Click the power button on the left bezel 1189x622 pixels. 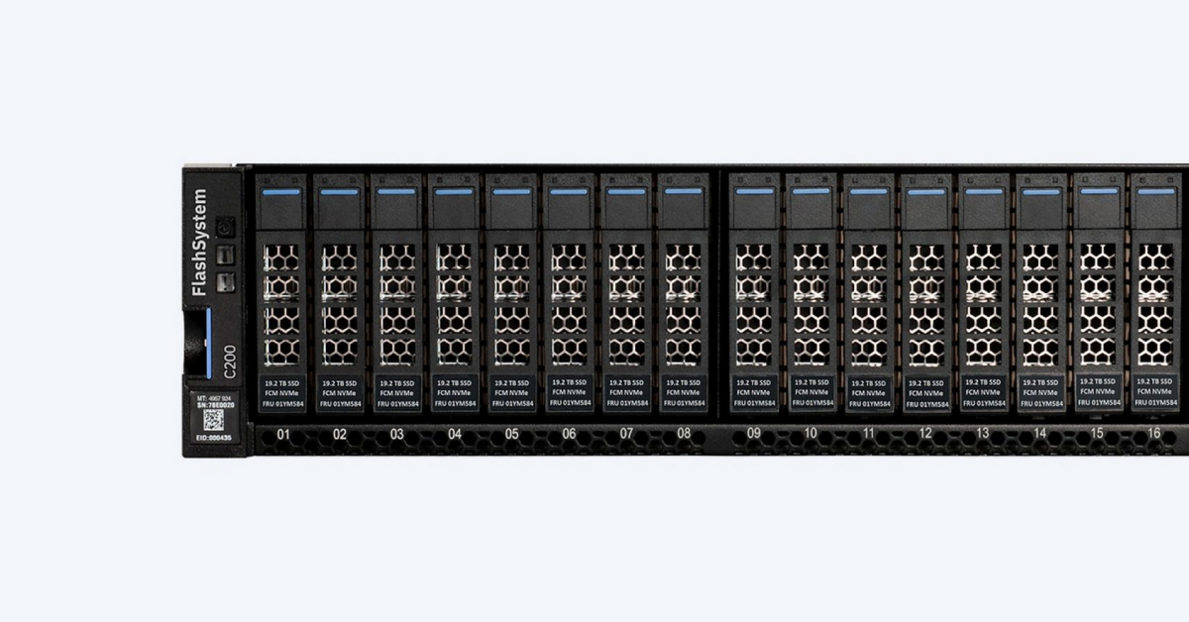tap(225, 227)
